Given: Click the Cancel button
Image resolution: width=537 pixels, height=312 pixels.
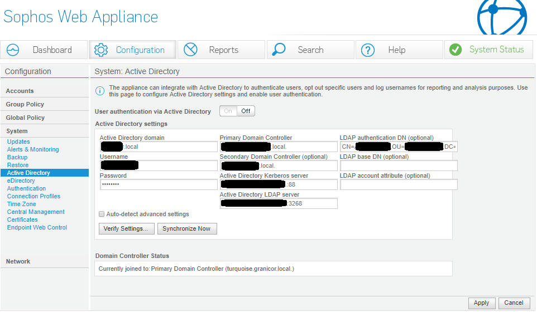Looking at the screenshot, I should click(x=514, y=303).
